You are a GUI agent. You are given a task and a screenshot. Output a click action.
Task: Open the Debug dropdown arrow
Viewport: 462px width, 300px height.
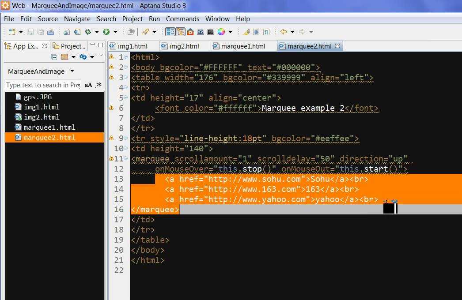click(x=97, y=32)
